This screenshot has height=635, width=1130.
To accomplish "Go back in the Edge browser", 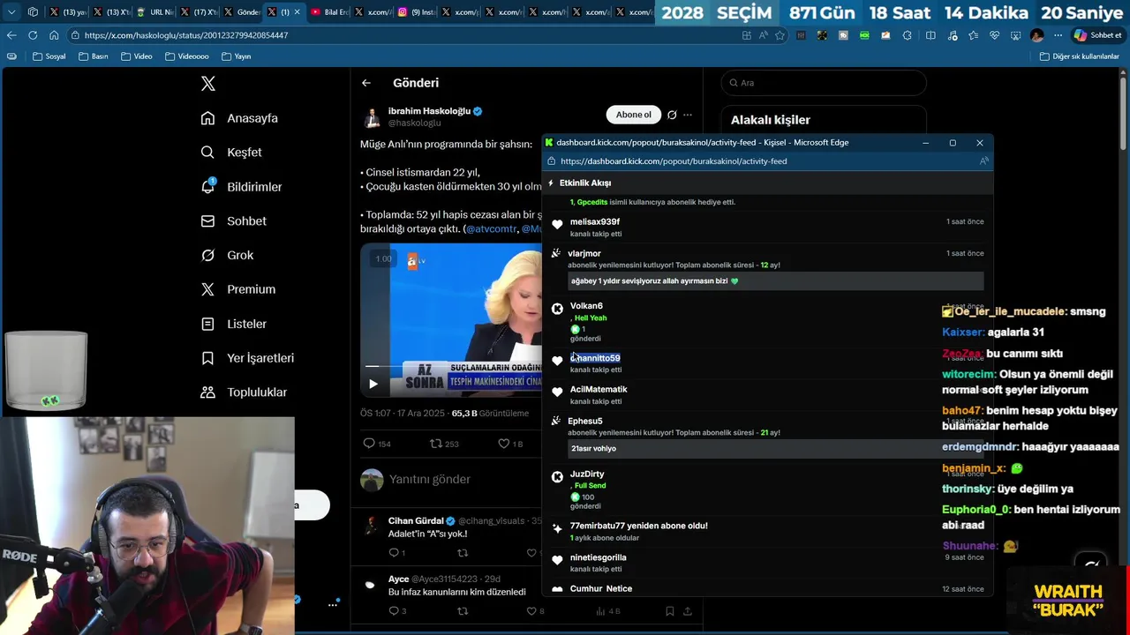I will pyautogui.click(x=11, y=35).
